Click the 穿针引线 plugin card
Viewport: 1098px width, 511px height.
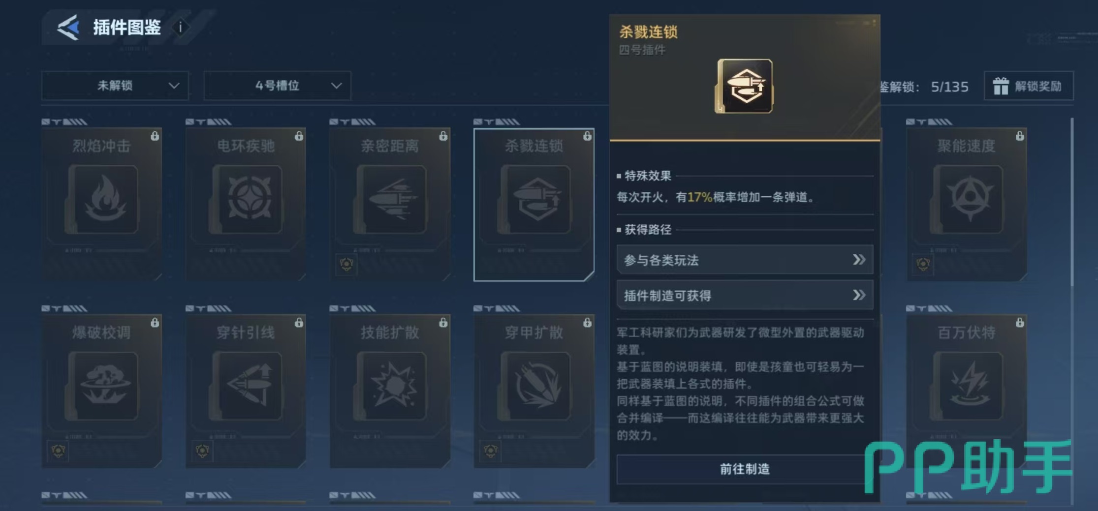tap(246, 391)
